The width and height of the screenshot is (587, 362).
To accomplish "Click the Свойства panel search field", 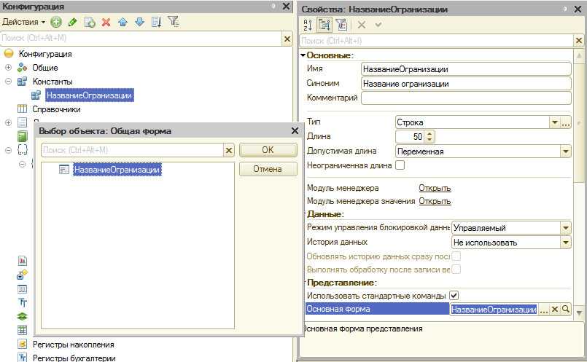I will (437, 40).
